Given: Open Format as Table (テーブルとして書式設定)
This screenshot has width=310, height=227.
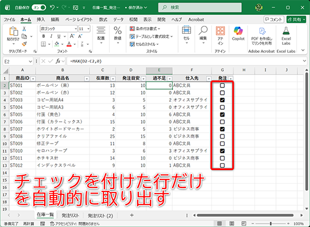Looking at the screenshot, I should click(x=151, y=36).
